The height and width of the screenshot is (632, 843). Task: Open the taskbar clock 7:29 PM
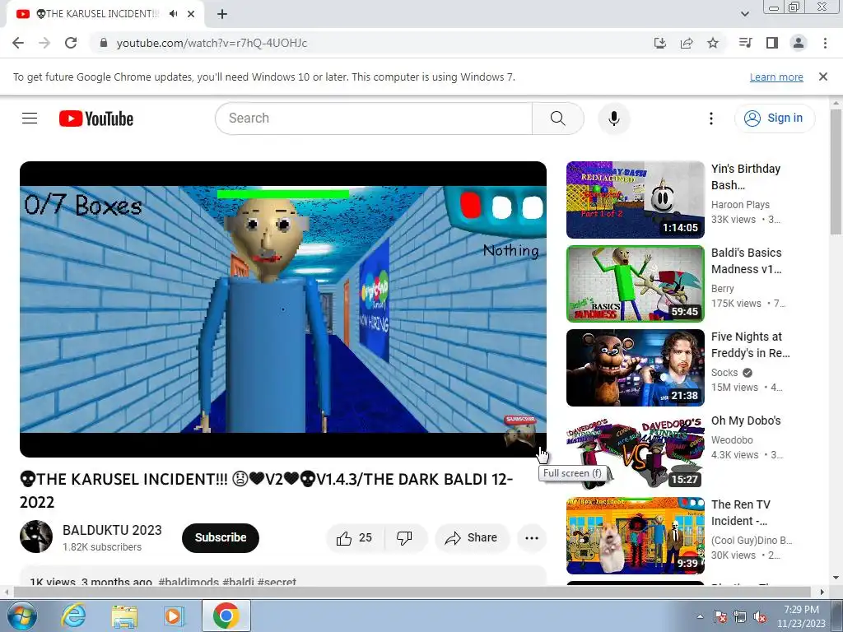pyautogui.click(x=801, y=616)
